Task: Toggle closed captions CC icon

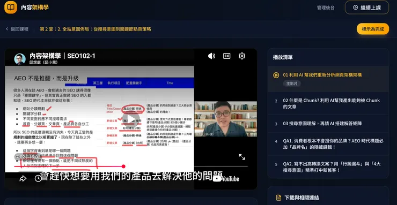Action: pos(226,56)
